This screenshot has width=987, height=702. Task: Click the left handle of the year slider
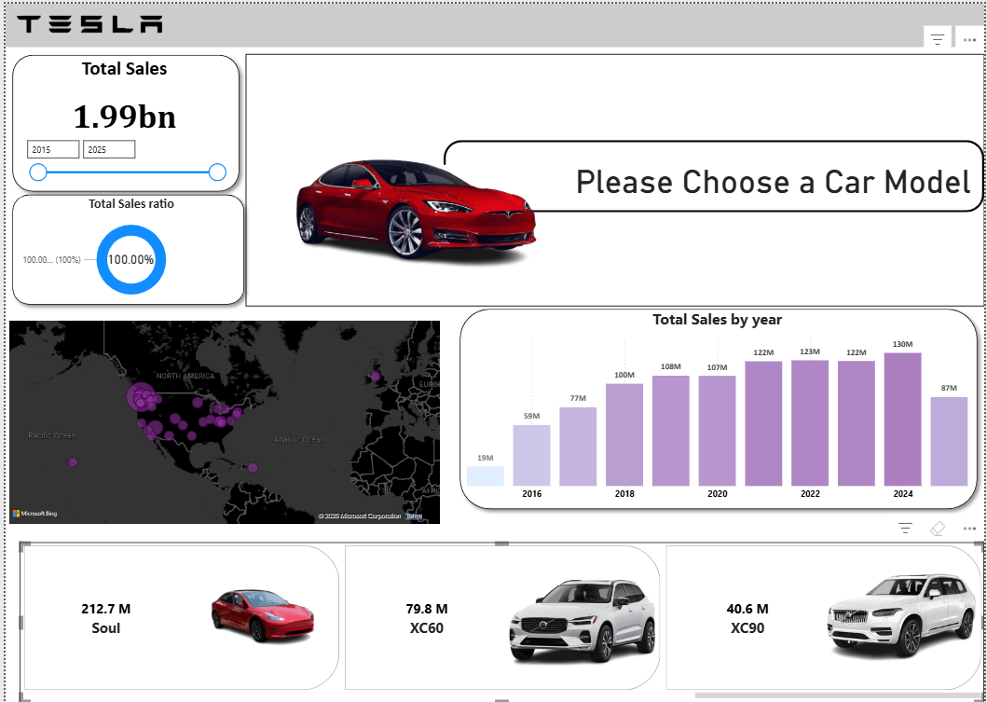pyautogui.click(x=38, y=172)
